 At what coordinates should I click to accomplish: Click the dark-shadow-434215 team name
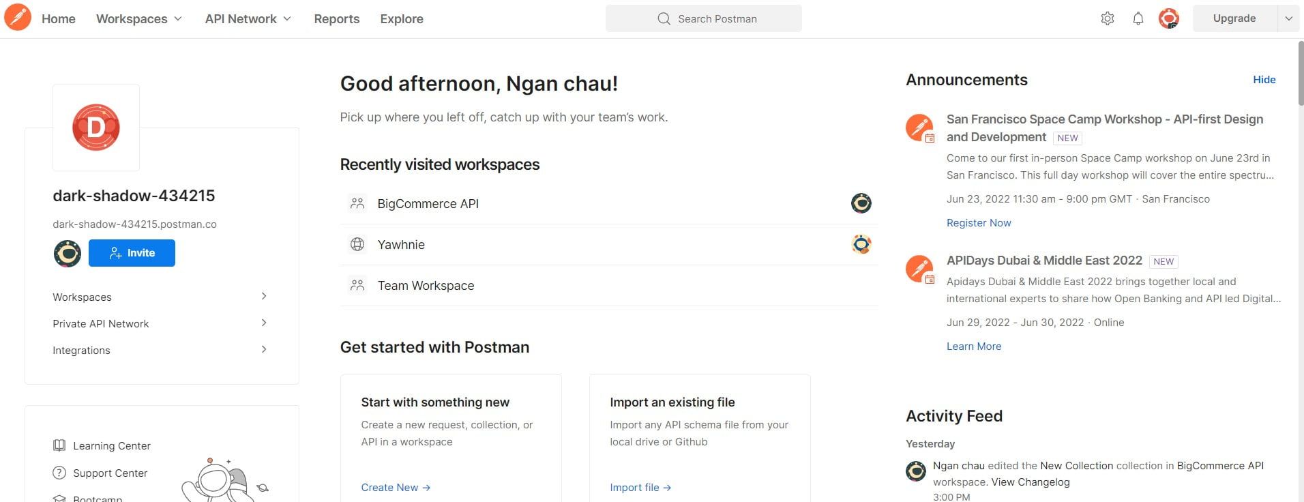coord(134,196)
